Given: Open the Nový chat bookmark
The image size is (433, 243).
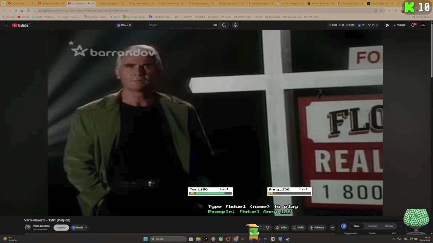Looking at the screenshot, I should pos(8,17).
